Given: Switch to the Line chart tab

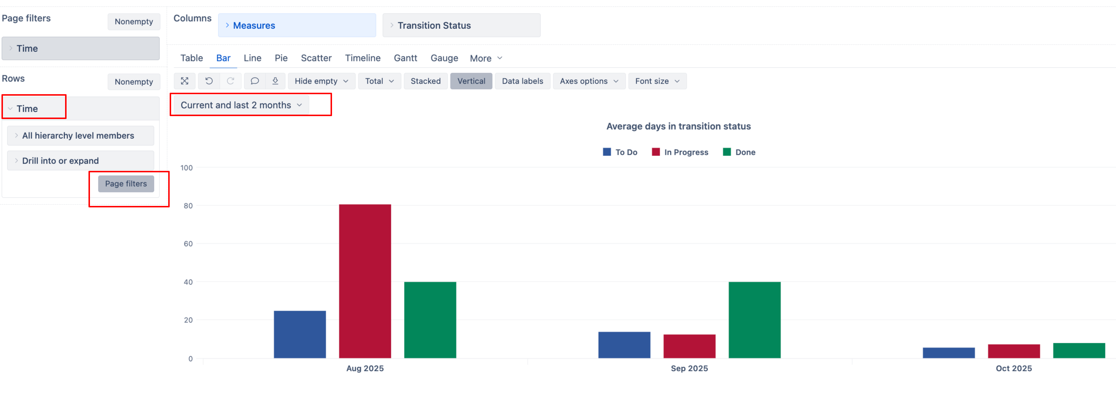Looking at the screenshot, I should coord(252,58).
